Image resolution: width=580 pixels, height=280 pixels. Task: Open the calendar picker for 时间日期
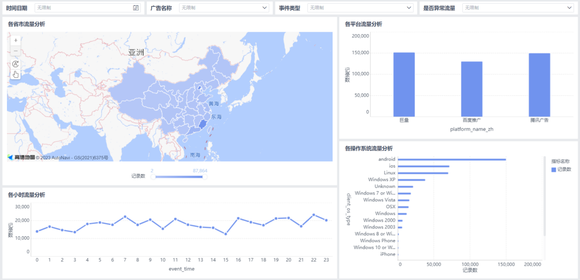click(136, 8)
